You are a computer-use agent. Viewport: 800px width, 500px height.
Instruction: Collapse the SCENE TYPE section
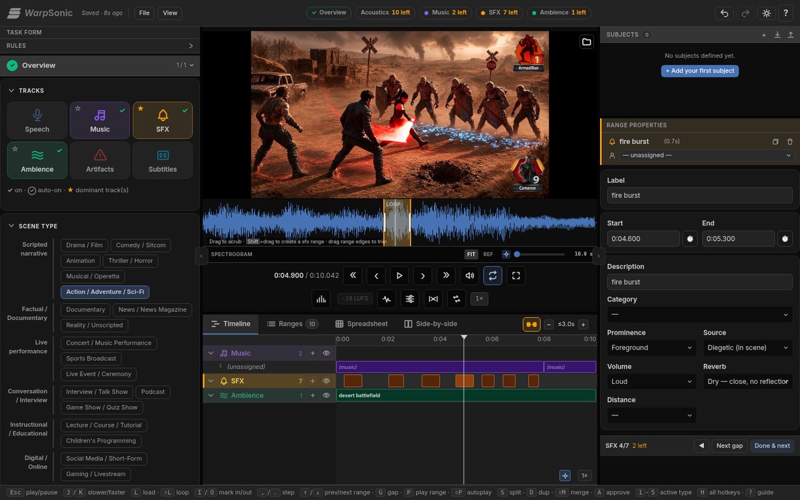pos(11,226)
